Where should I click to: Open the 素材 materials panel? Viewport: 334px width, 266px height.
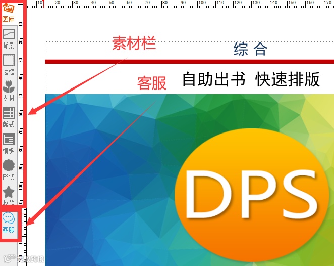click(x=9, y=91)
